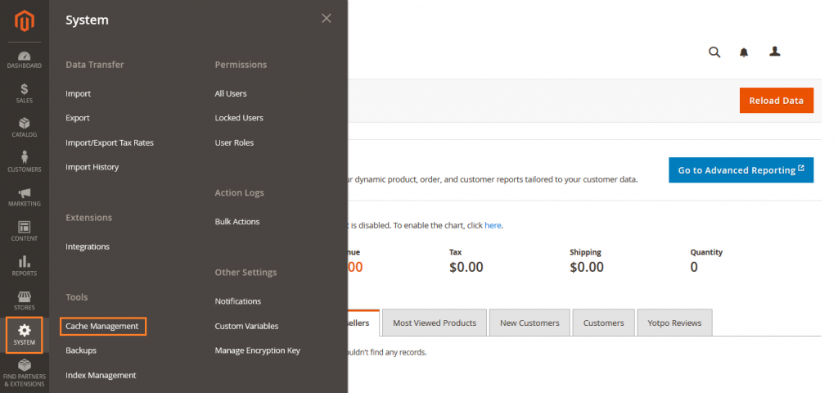This screenshot has width=838, height=393.
Task: Open All Users under Permissions
Action: coord(231,93)
